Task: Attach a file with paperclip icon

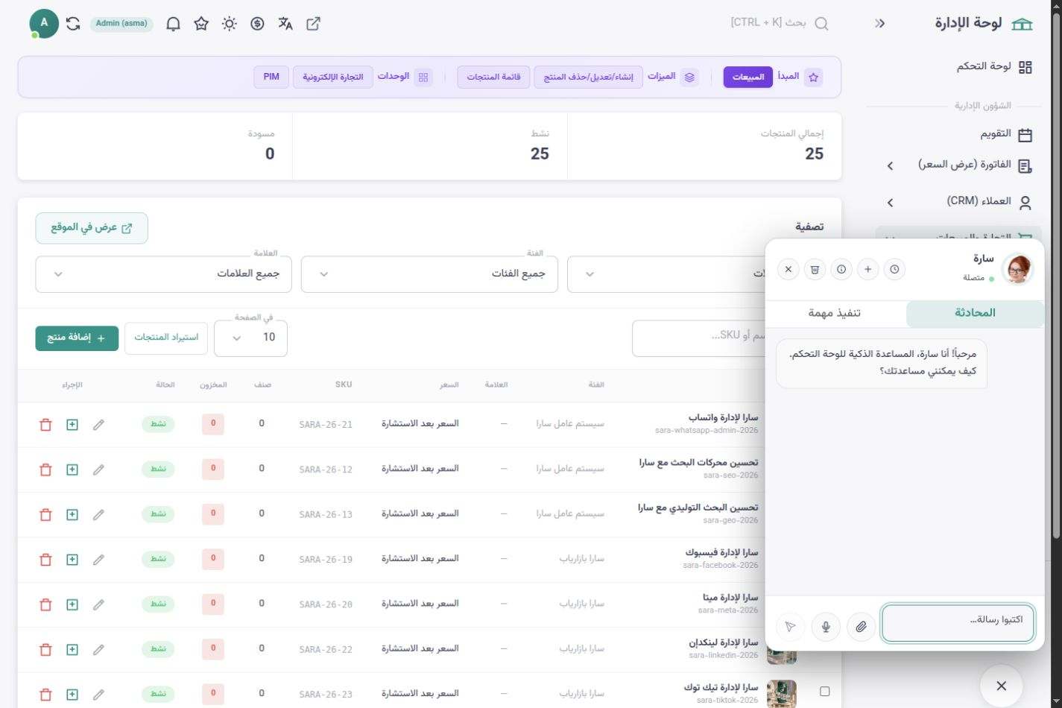Action: [x=862, y=627]
